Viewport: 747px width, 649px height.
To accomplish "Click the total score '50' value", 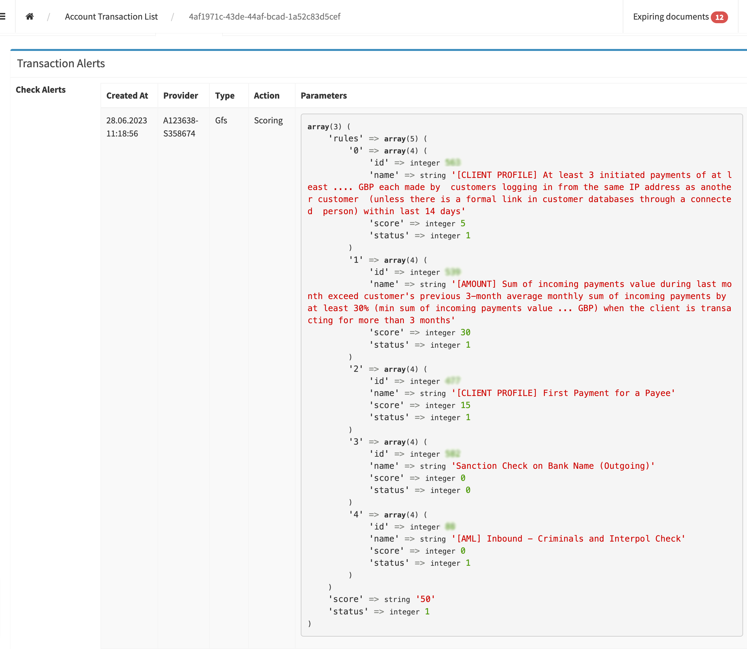I will coord(425,599).
